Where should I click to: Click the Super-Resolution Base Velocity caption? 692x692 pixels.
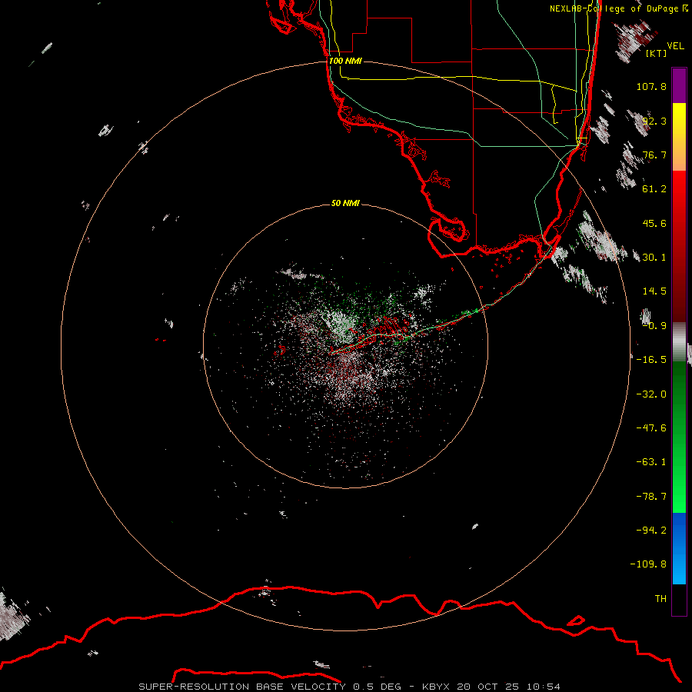click(350, 687)
